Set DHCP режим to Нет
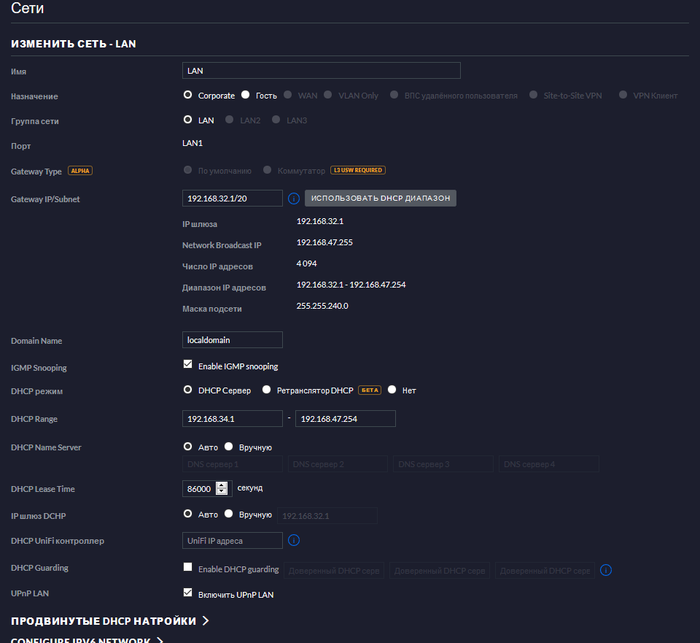This screenshot has height=643, width=700. coord(392,390)
